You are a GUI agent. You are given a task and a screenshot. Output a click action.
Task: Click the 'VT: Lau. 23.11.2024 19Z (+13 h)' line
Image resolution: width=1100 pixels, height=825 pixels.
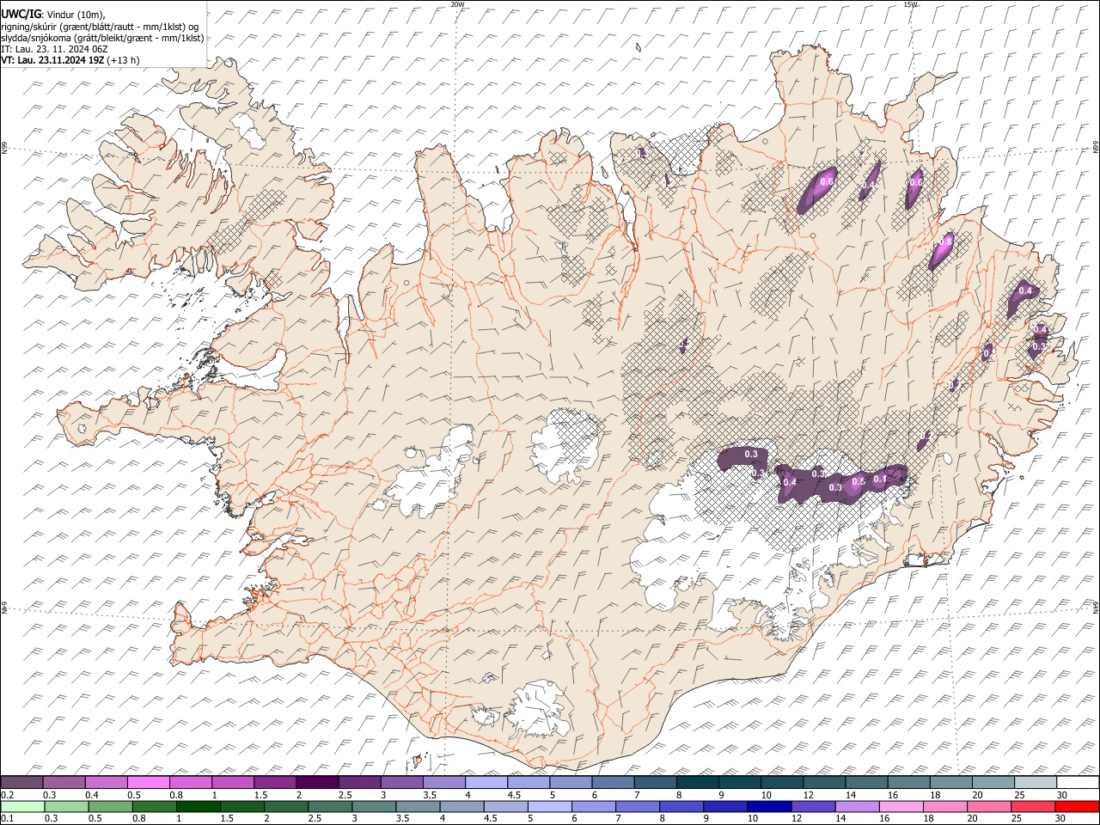click(70, 60)
